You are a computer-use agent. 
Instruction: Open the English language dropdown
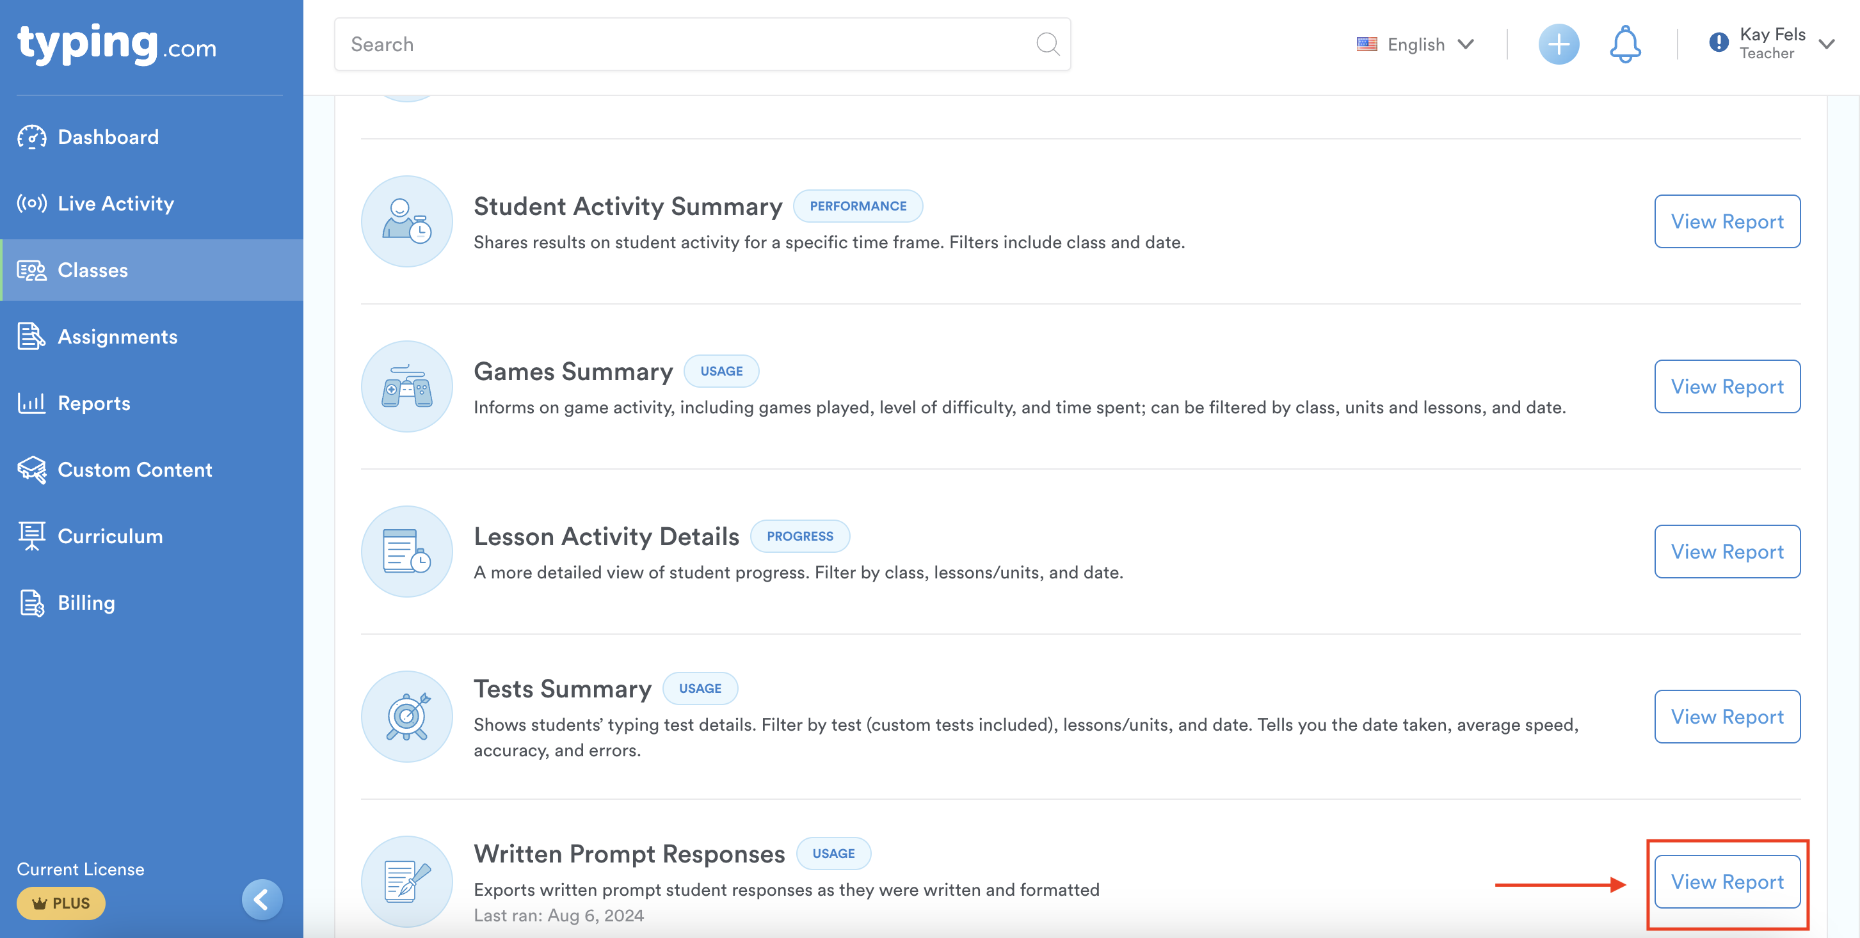1415,45
